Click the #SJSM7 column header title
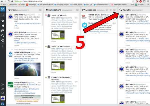 tap(127, 10)
